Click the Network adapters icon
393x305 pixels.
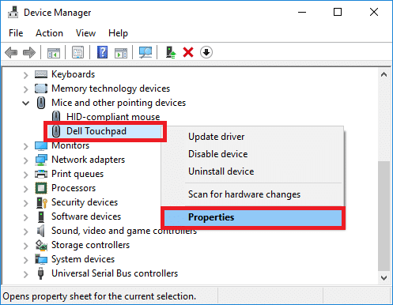[x=41, y=160]
